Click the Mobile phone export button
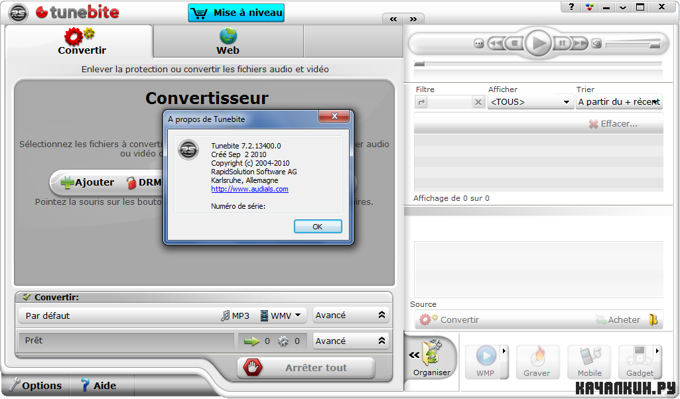The image size is (680, 399). pyautogui.click(x=589, y=362)
